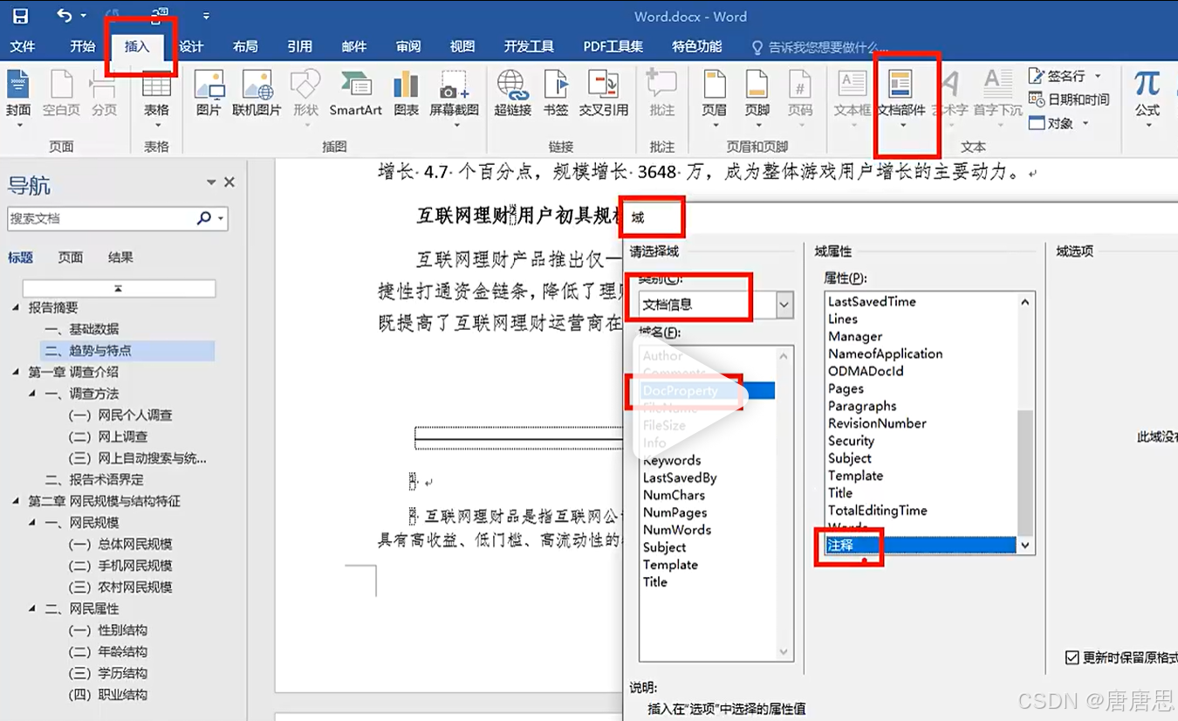Screen dimensions: 1178x721
Task: Select TotalEditingTime in the property list
Action: (x=877, y=511)
